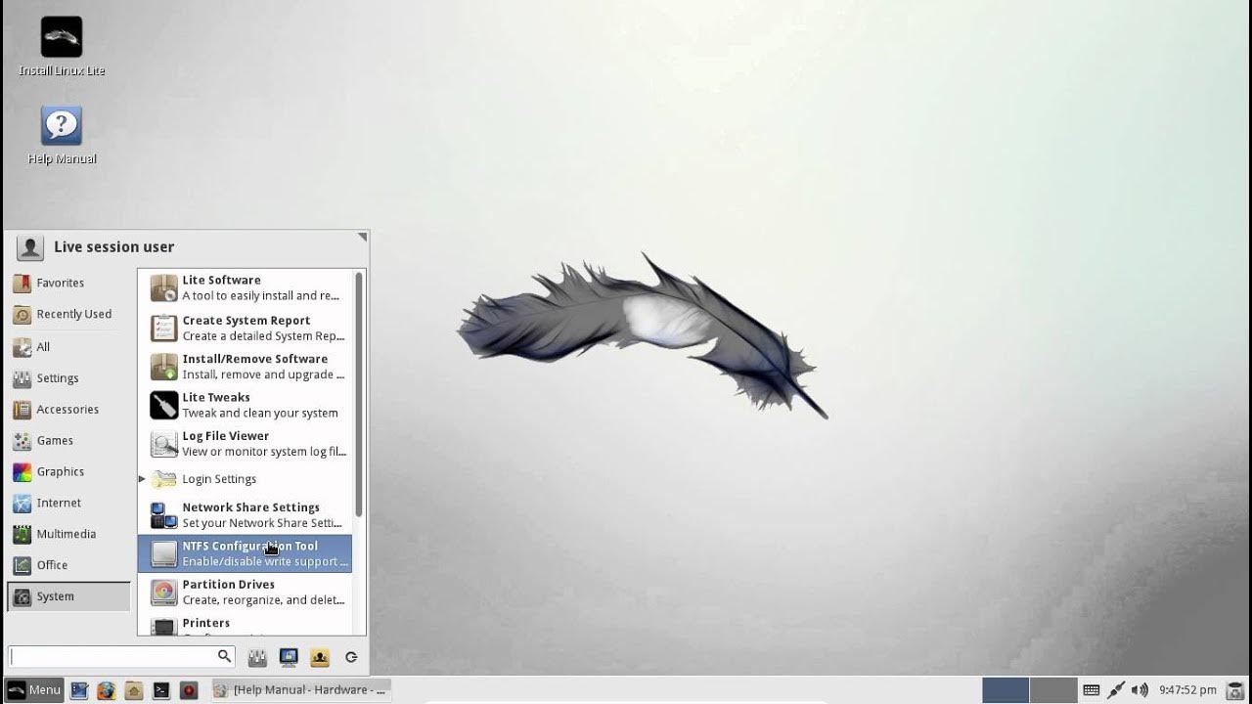
Task: Open Log File Viewer
Action: [245, 443]
